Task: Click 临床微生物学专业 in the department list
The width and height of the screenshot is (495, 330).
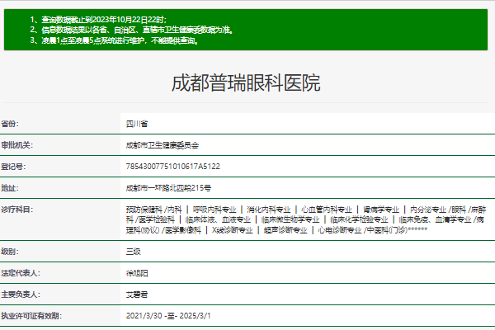Action: point(290,219)
